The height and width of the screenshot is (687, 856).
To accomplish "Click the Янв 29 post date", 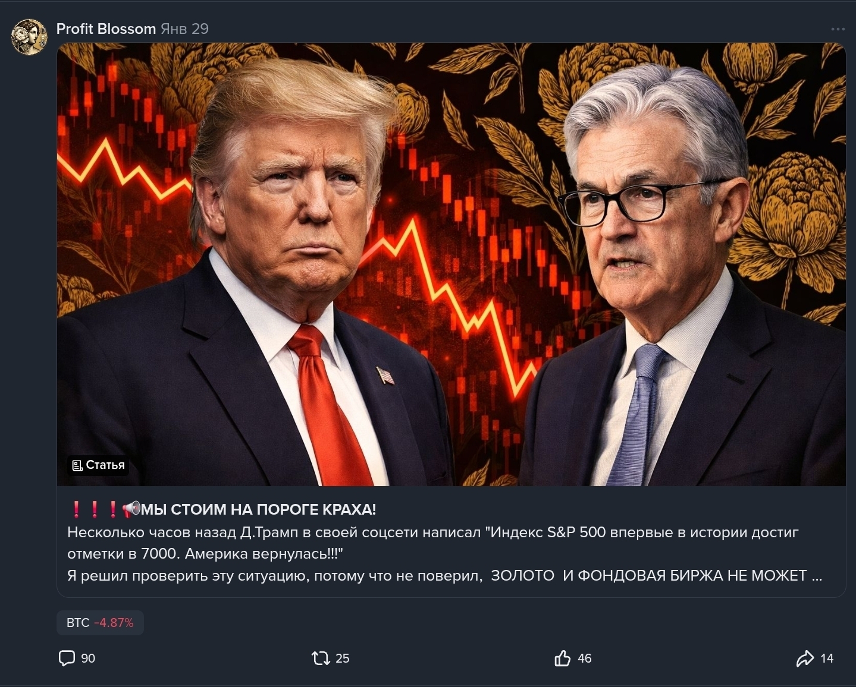I will (x=184, y=29).
